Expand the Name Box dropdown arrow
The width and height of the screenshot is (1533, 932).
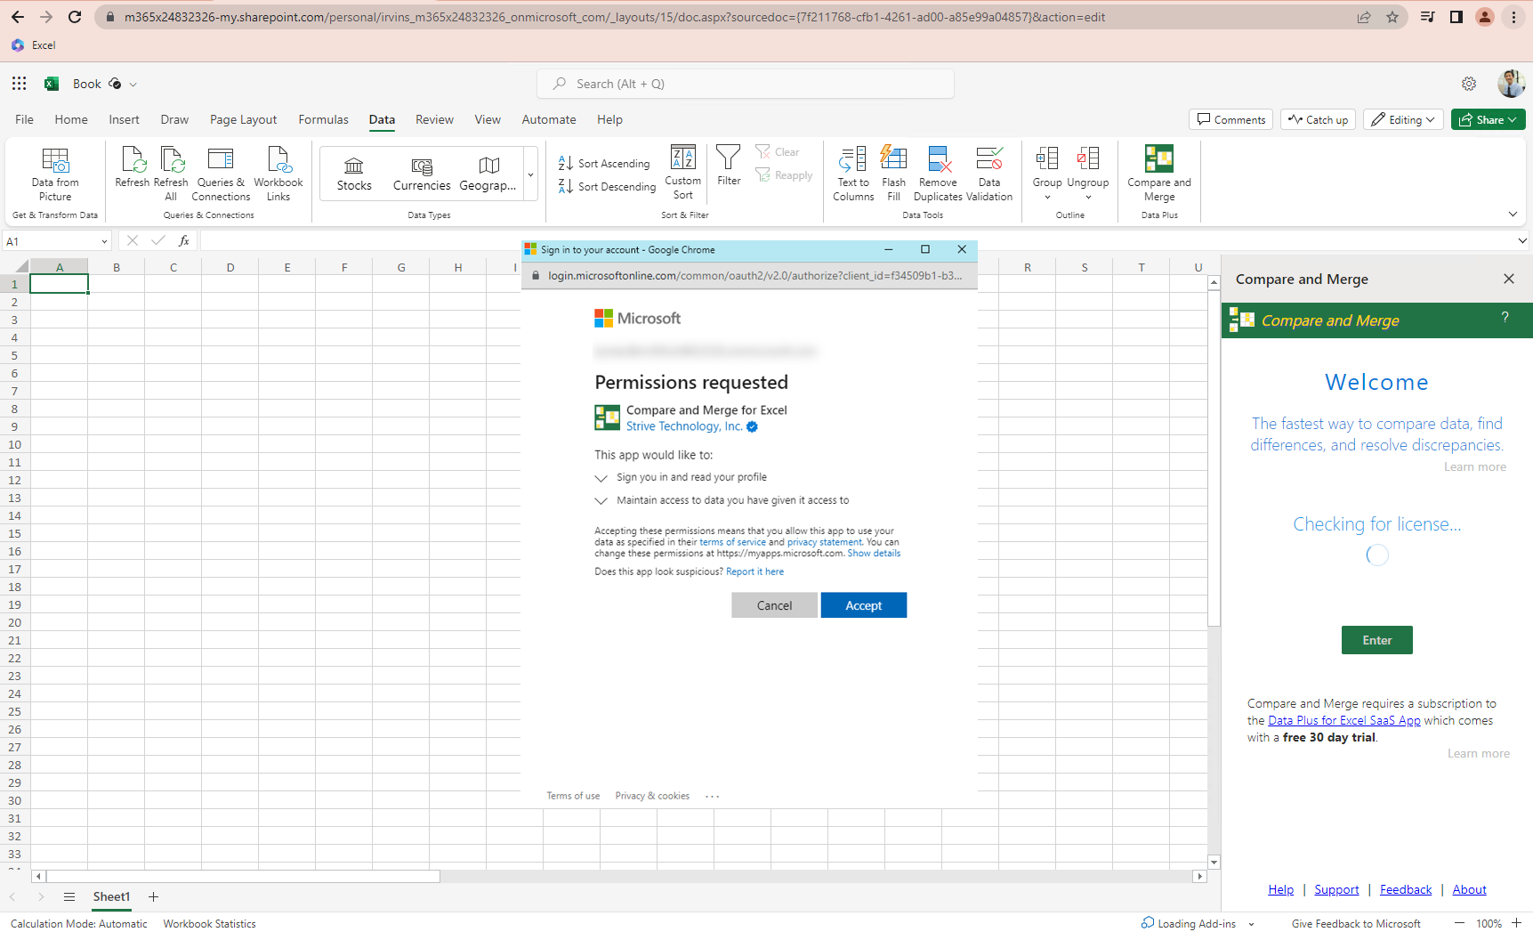pos(104,241)
